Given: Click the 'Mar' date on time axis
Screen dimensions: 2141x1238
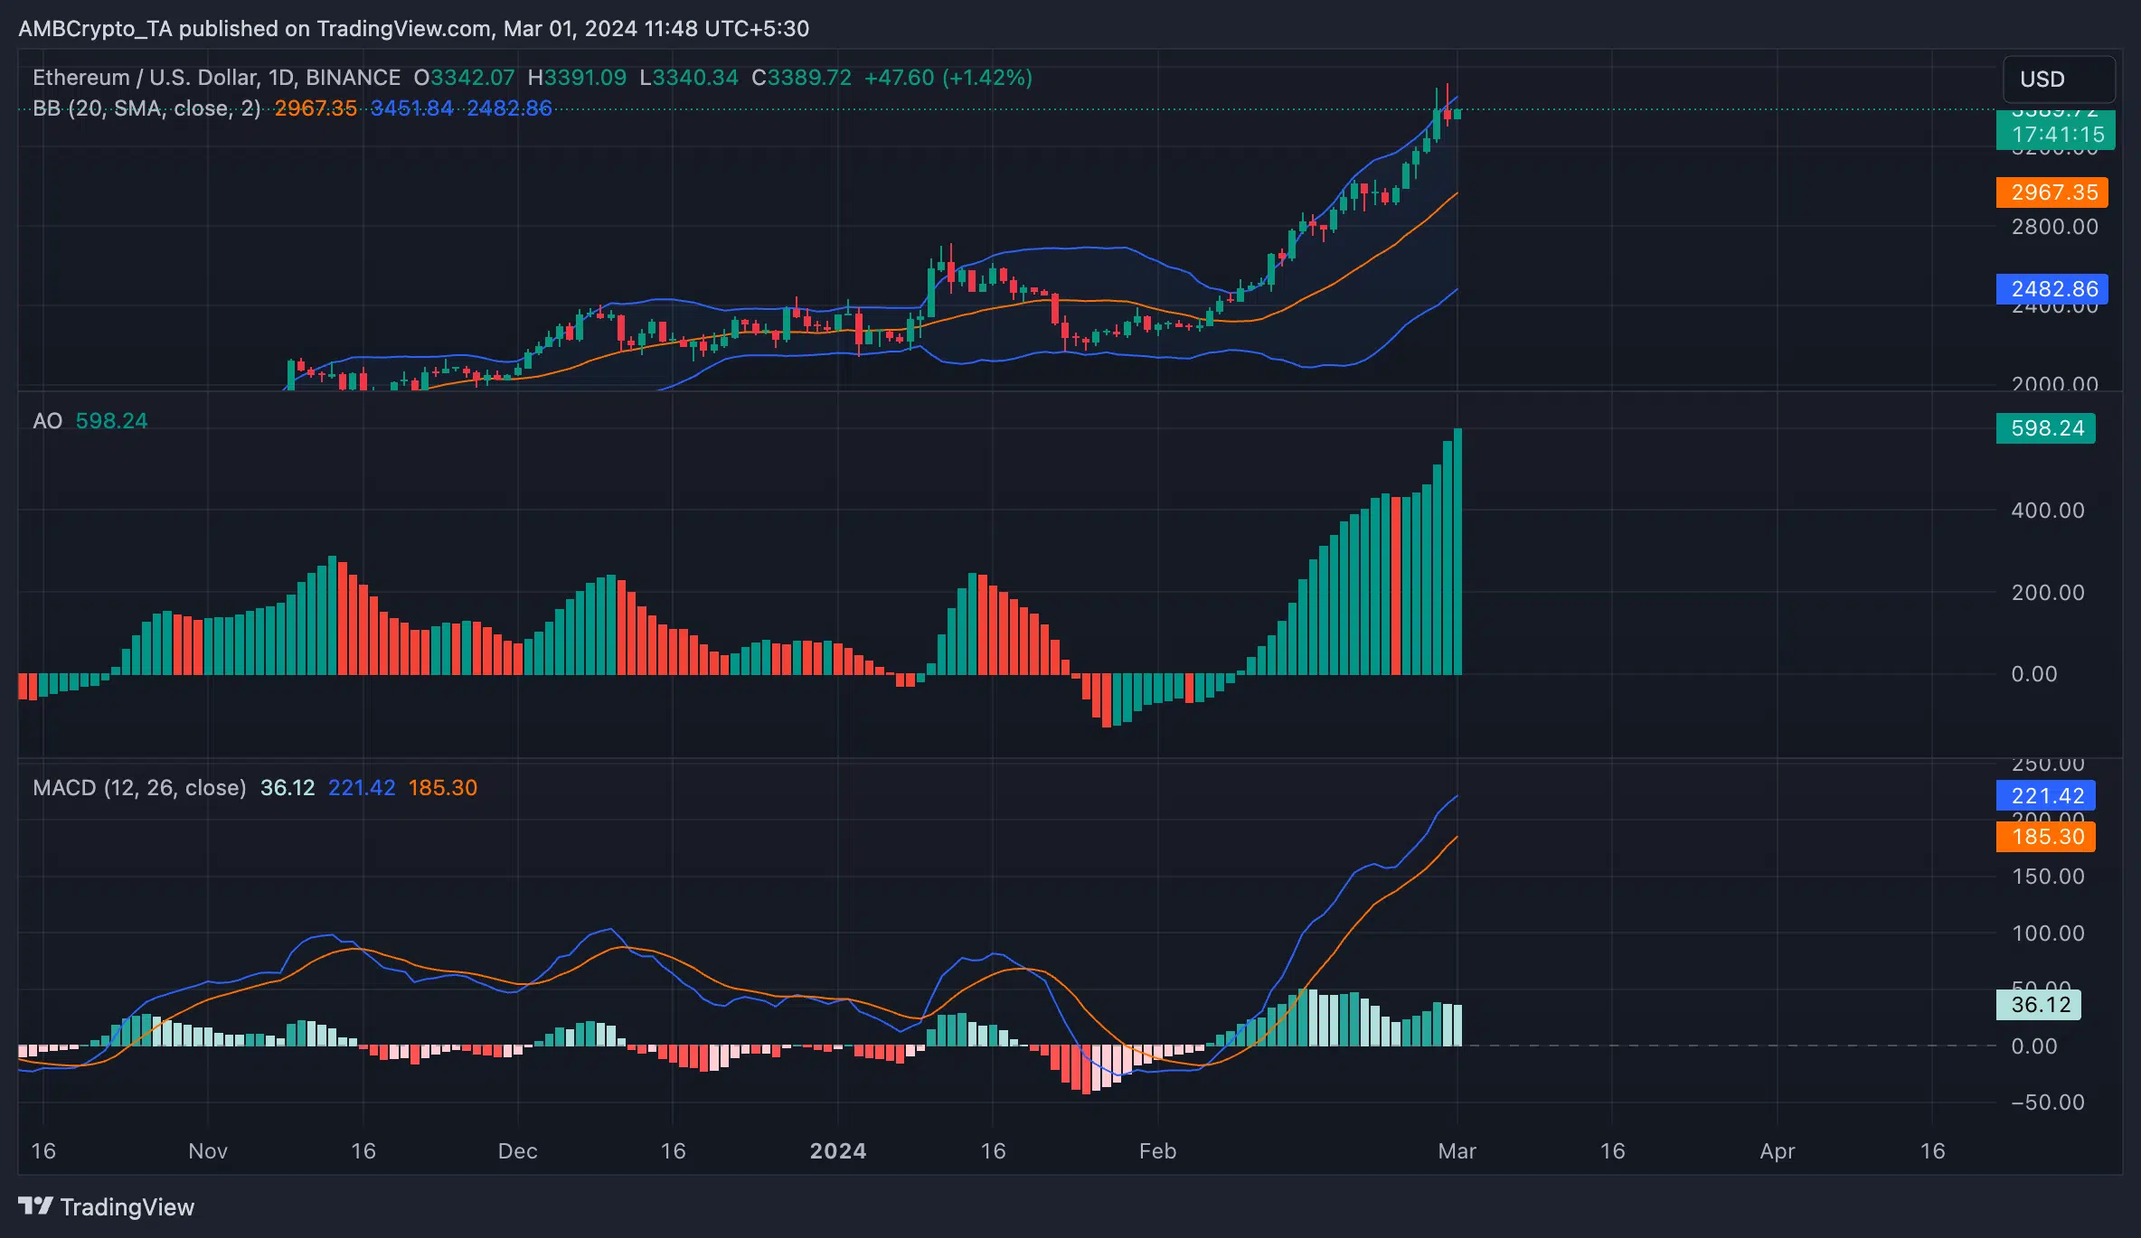Looking at the screenshot, I should pyautogui.click(x=1457, y=1151).
